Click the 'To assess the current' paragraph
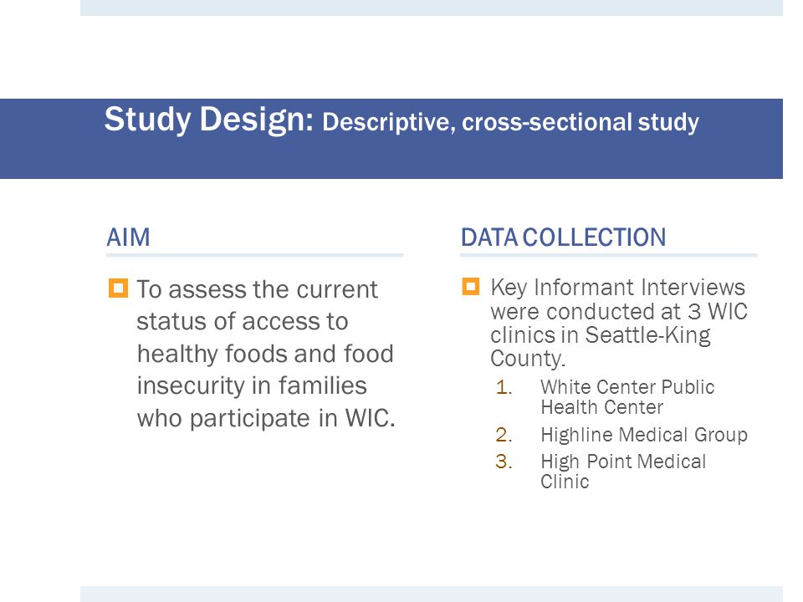This screenshot has height=602, width=803. click(266, 354)
